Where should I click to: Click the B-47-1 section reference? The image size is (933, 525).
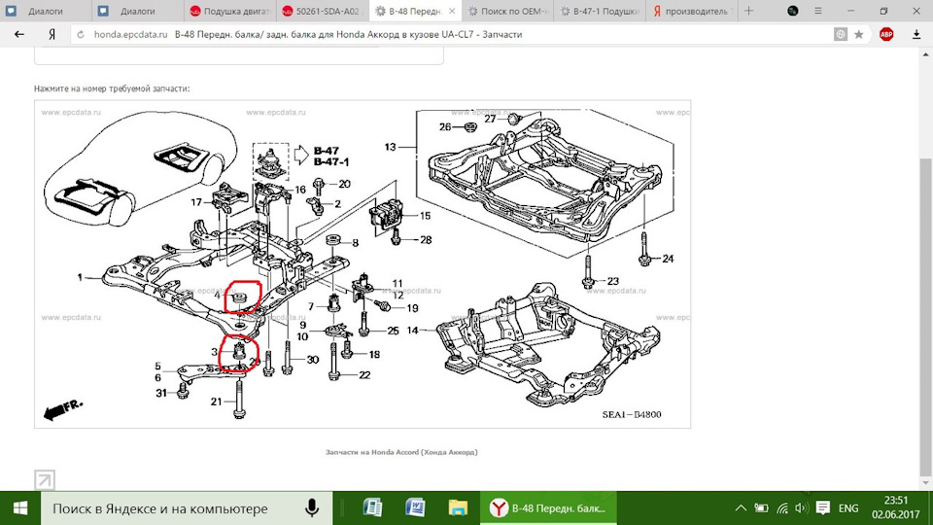(331, 162)
